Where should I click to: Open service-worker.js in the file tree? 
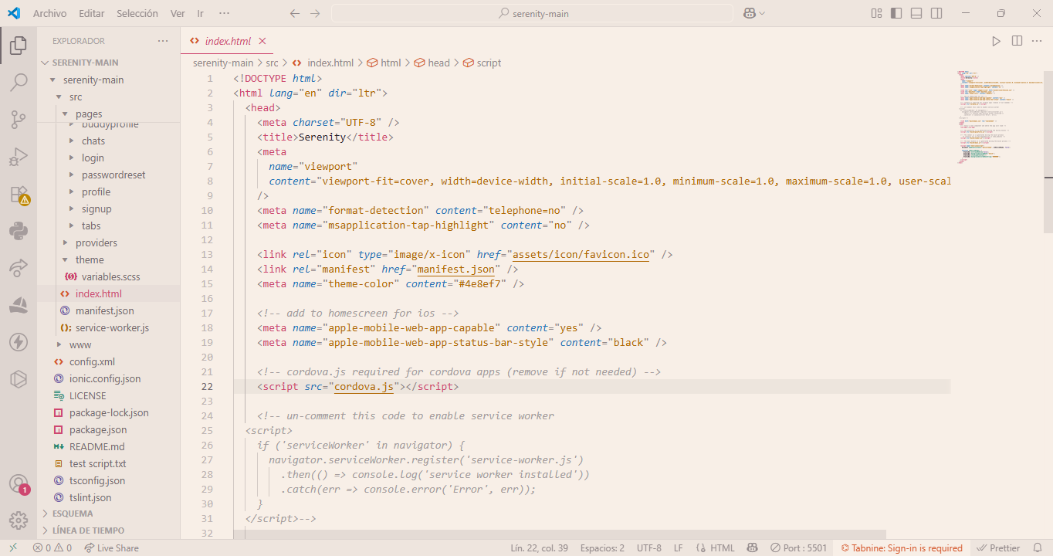point(112,327)
